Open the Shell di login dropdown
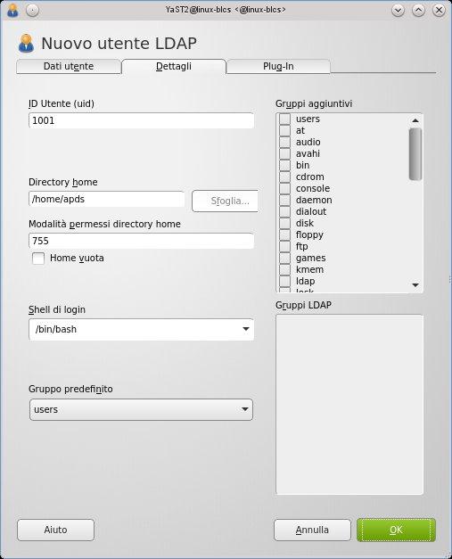Screen dimensions: 452x559 [141, 329]
